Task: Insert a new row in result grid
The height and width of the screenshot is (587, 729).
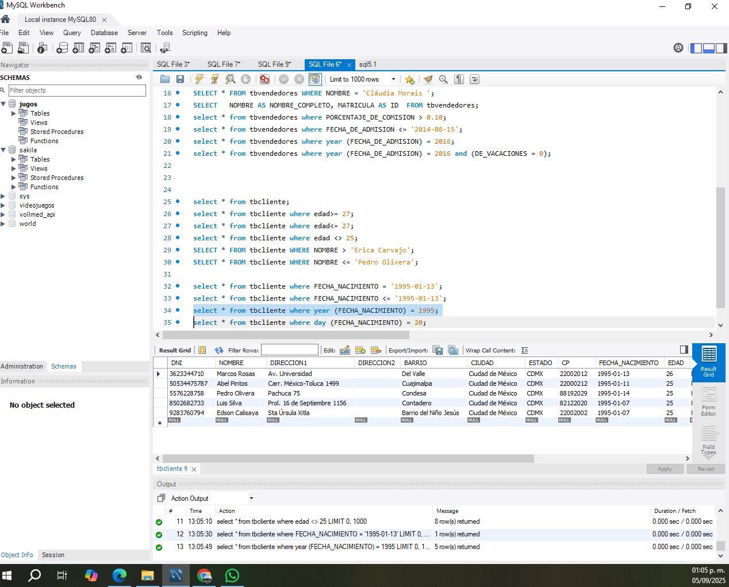Action: tap(360, 350)
